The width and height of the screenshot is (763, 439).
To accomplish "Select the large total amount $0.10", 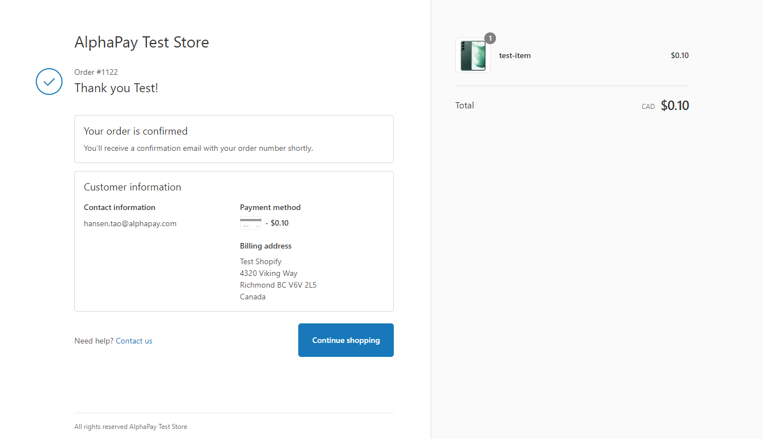I will (675, 105).
